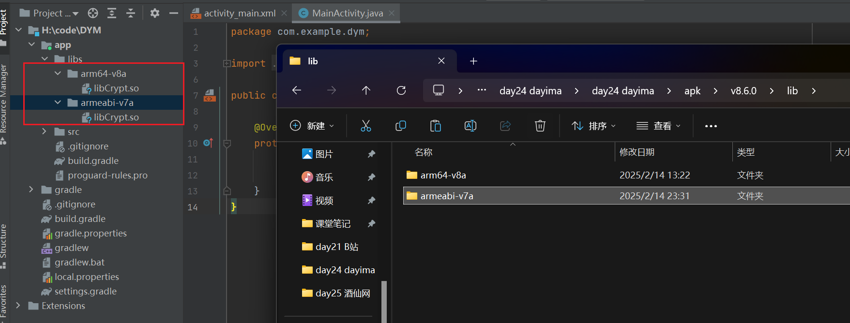This screenshot has height=323, width=850.
Task: Collapse the app module node
Action: [x=32, y=44]
